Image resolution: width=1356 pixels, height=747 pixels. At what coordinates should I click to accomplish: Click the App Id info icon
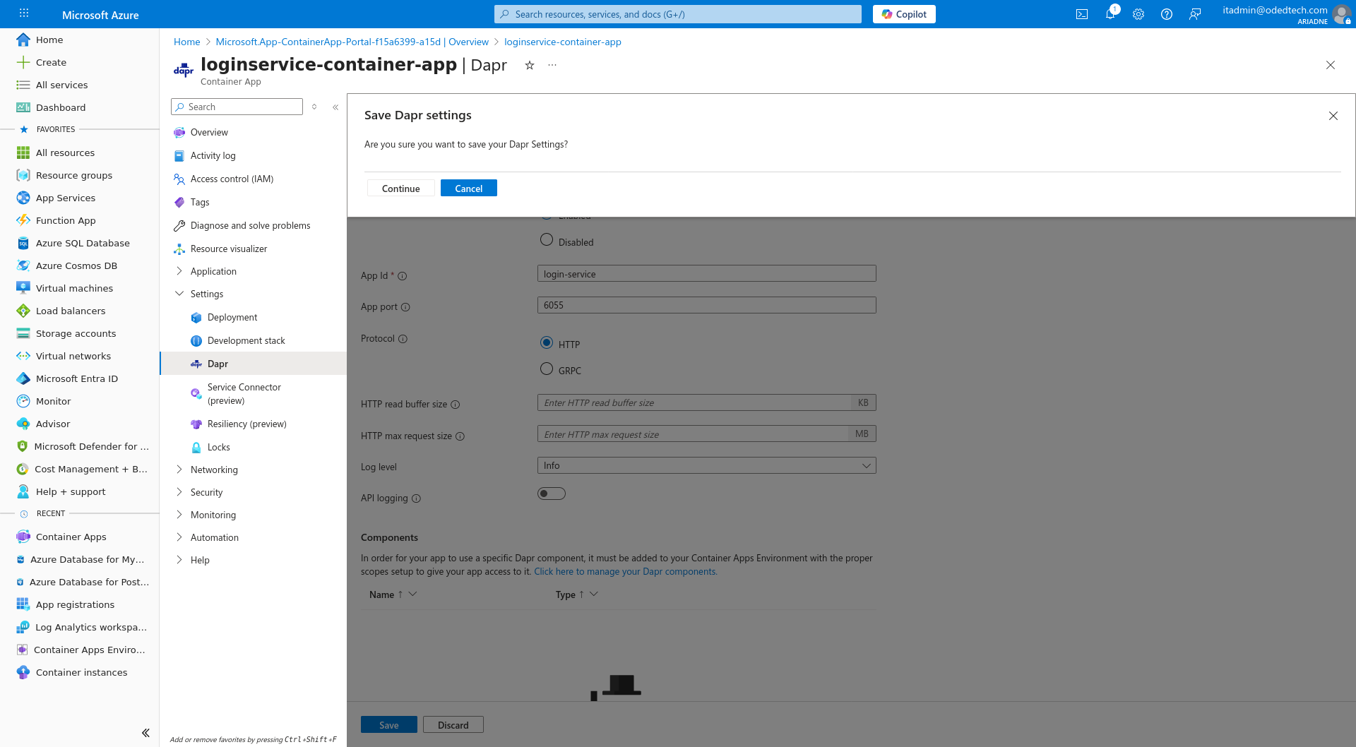(403, 276)
